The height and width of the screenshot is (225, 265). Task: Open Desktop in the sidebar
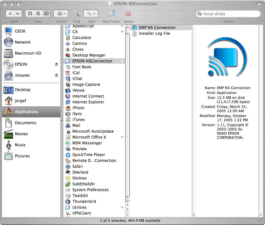point(31,90)
